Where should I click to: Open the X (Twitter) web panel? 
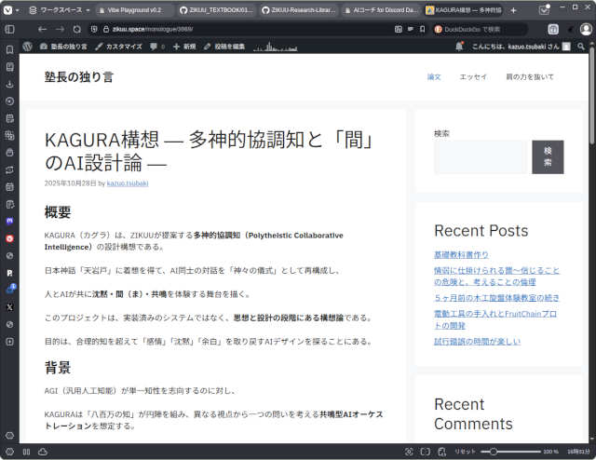(9, 306)
